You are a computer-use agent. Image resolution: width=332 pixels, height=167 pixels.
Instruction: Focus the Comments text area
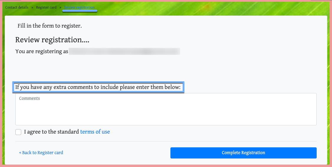(x=166, y=109)
